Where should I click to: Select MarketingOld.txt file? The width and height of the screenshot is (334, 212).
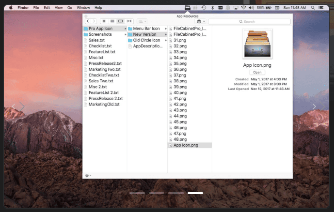105,105
